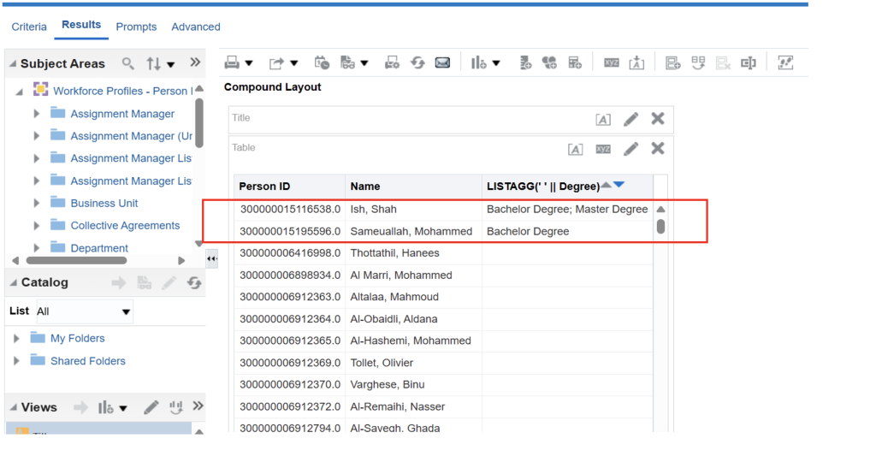Viewport: 876px width, 462px height.
Task: Click the pencil edit icon in Views panel
Action: point(151,407)
